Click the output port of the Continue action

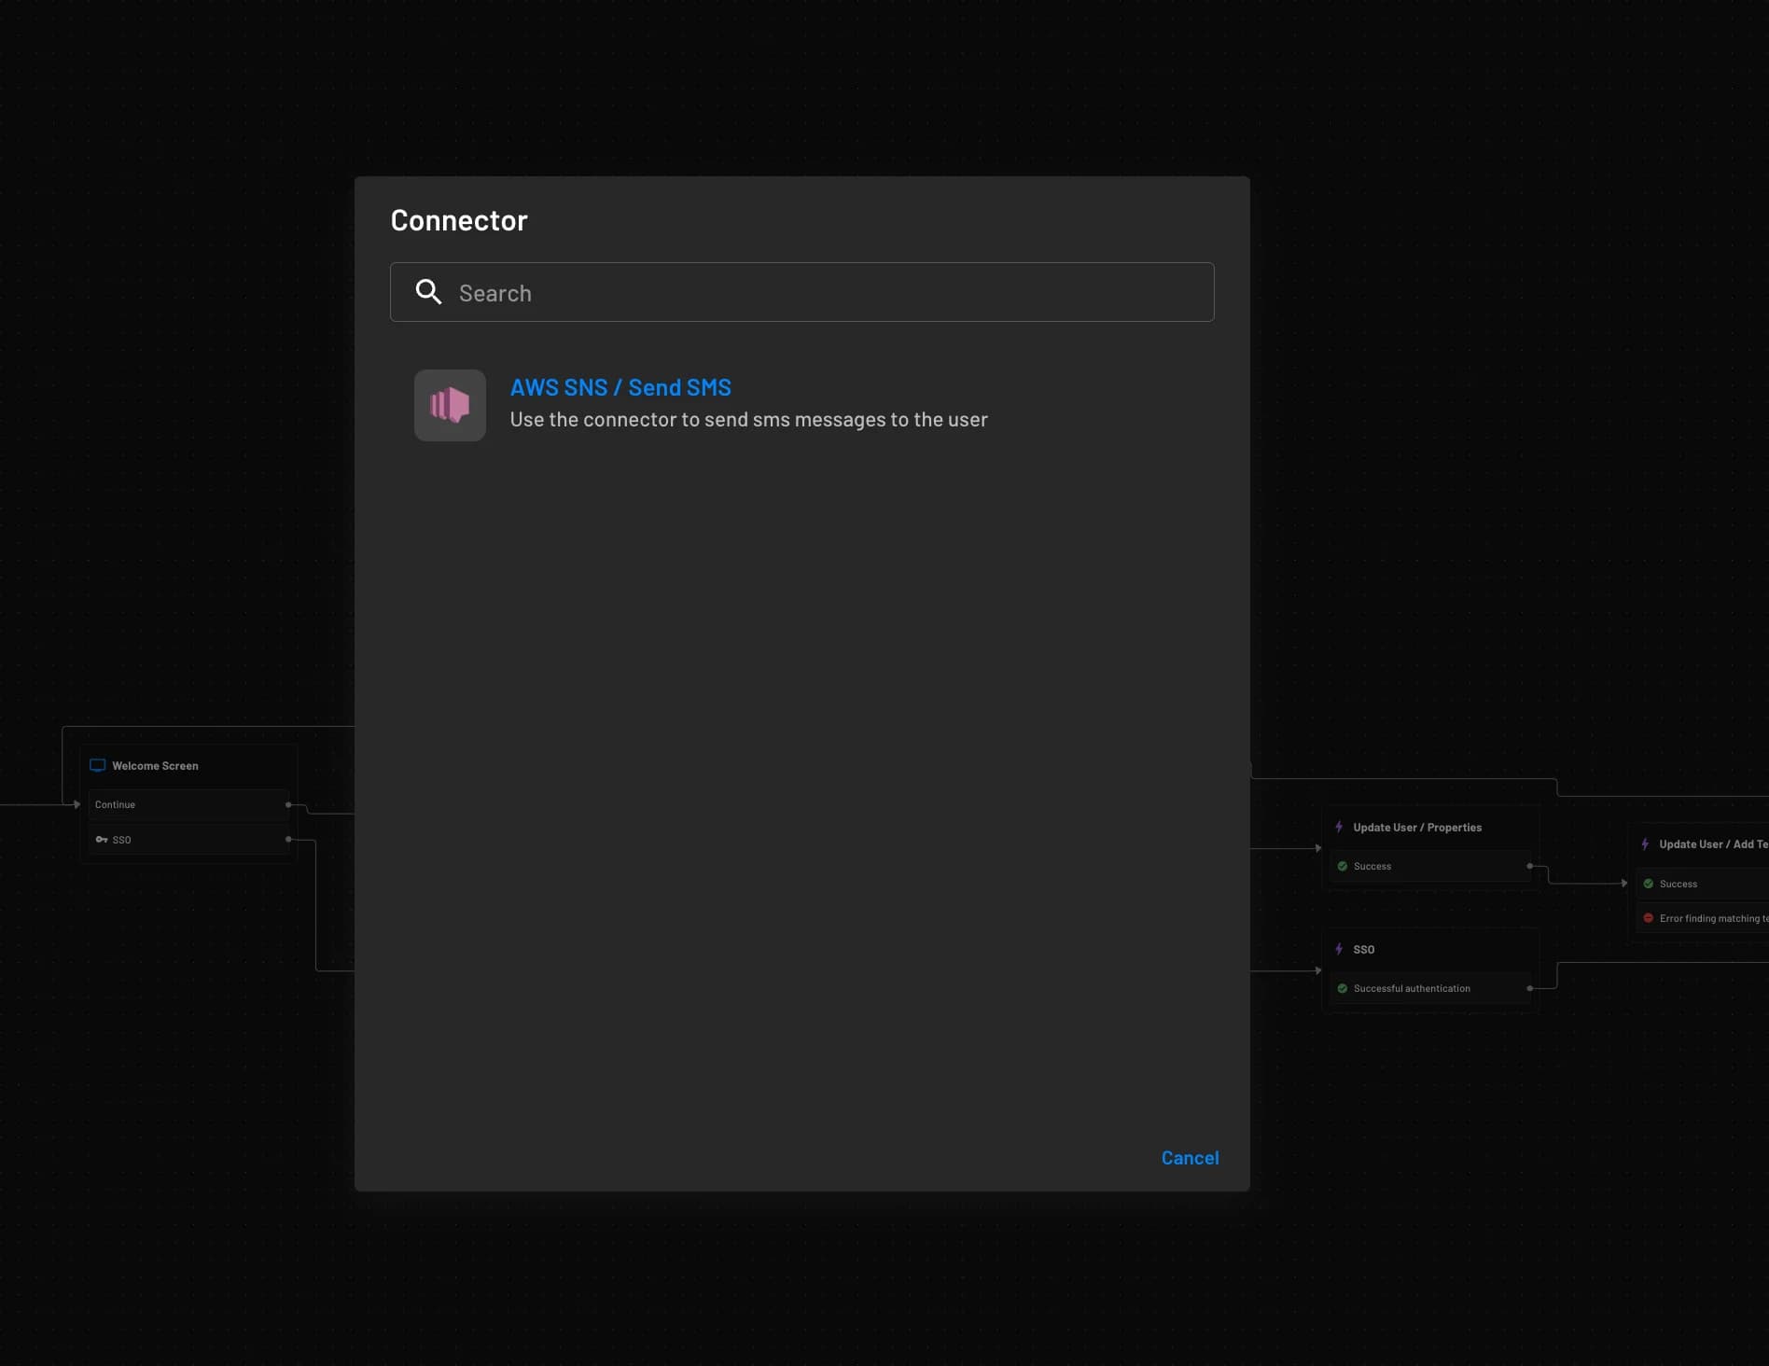(289, 803)
